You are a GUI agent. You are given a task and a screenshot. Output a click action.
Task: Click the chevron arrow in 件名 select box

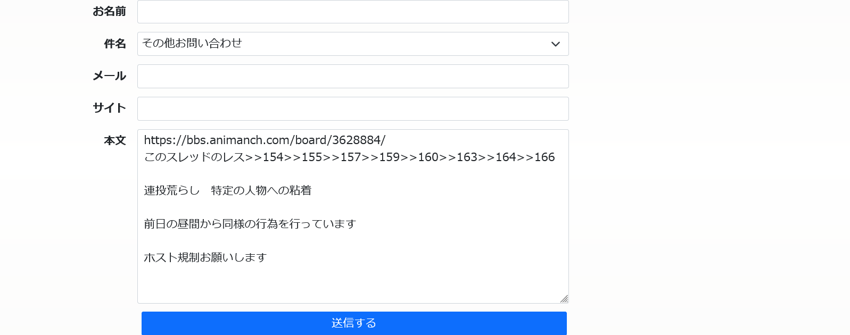(x=556, y=44)
